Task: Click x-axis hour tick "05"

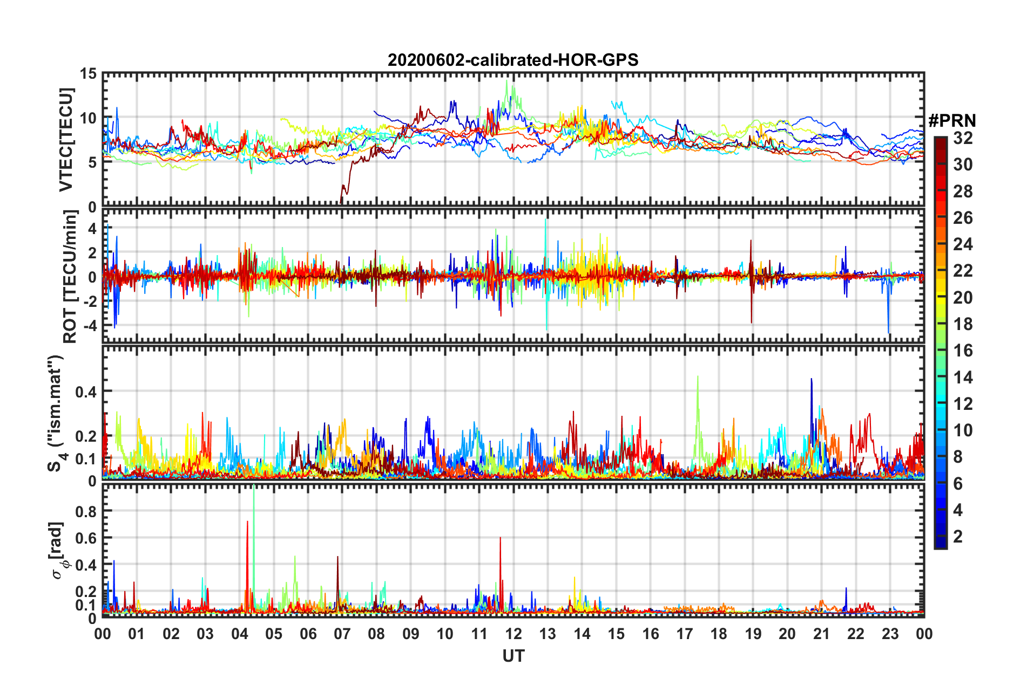Action: tap(274, 634)
